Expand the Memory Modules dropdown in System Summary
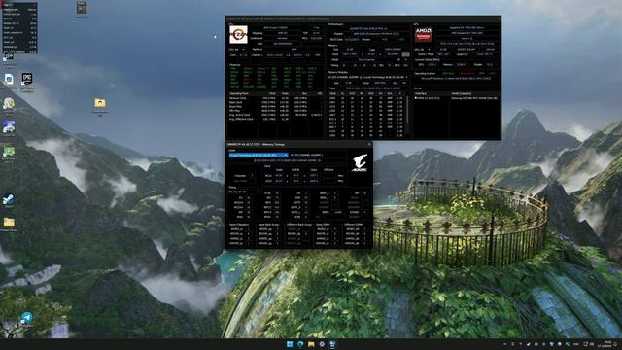 click(368, 77)
